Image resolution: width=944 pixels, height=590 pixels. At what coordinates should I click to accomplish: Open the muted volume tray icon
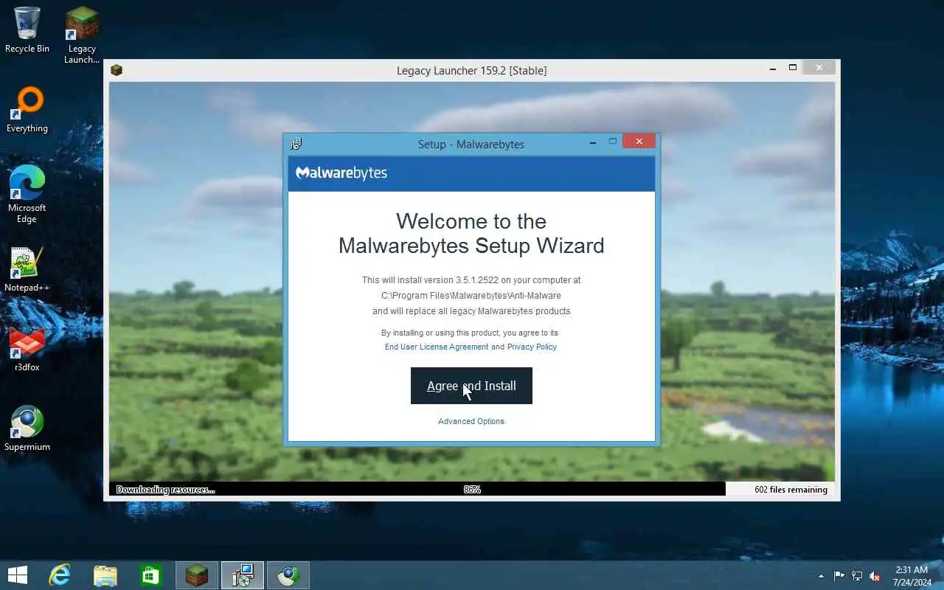click(875, 576)
